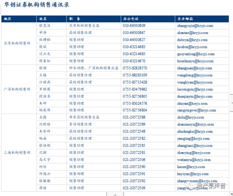Select phone number 021-20572506
This screenshot has height=196, width=233.
134,160
